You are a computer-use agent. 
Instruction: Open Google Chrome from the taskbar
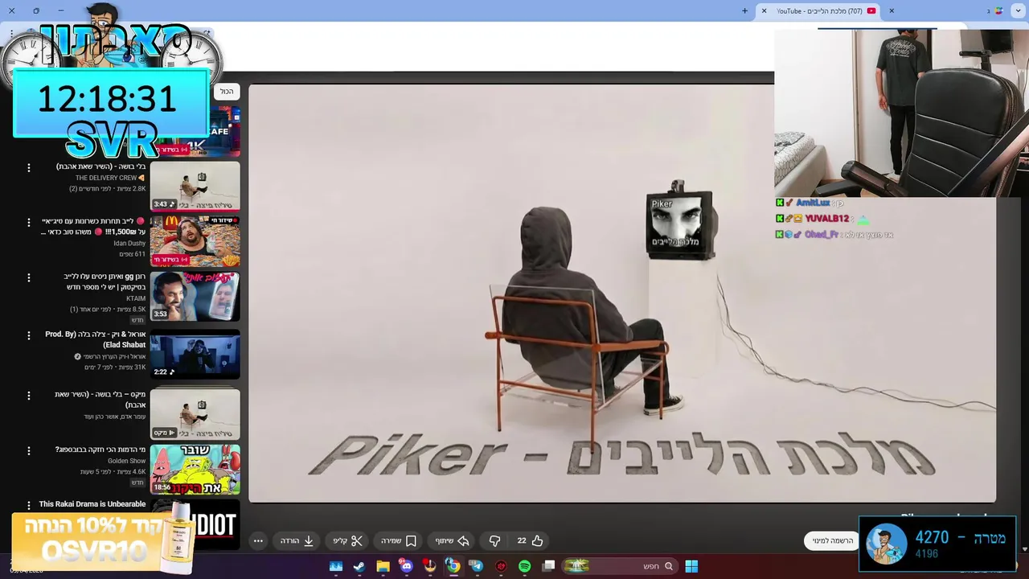[453, 566]
